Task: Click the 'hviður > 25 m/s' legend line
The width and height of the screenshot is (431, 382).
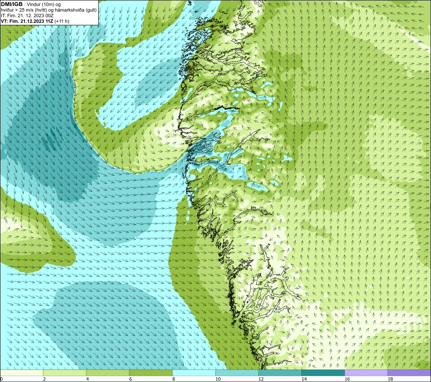Action: [49, 10]
